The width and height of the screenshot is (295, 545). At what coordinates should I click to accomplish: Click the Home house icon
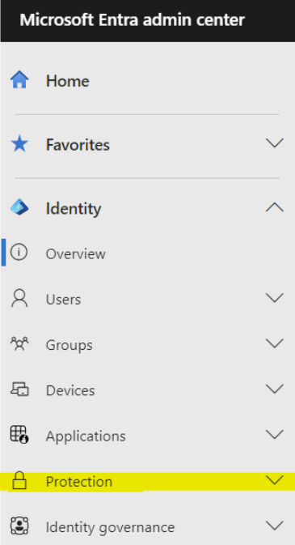click(x=19, y=80)
